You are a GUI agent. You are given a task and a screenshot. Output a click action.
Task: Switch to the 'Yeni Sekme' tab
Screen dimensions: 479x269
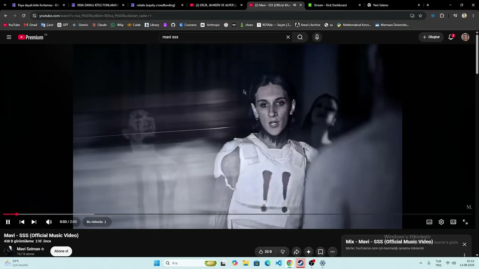click(x=393, y=5)
